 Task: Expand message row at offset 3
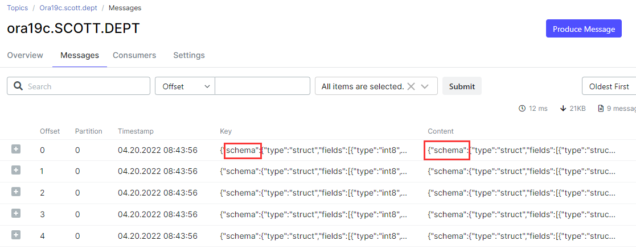[x=16, y=213]
